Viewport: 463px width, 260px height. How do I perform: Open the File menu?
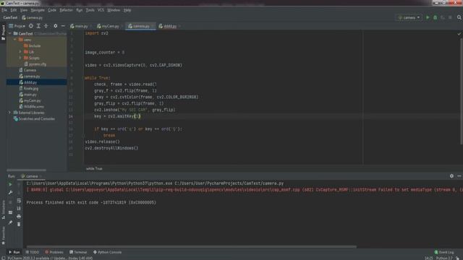tap(4, 10)
